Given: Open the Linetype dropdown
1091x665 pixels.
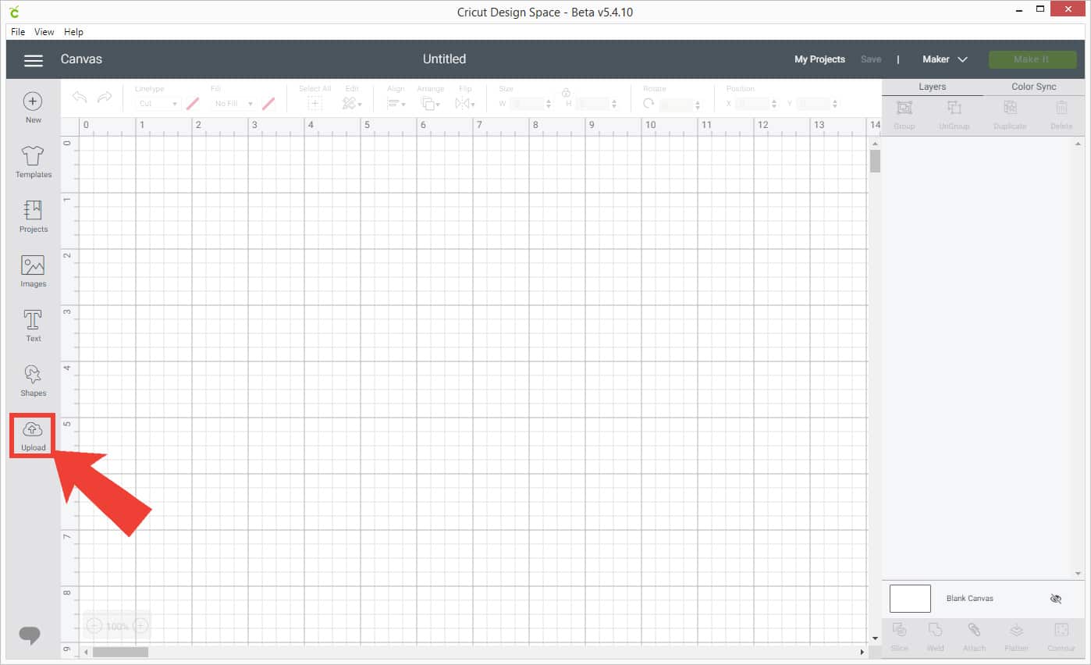Looking at the screenshot, I should [x=158, y=103].
